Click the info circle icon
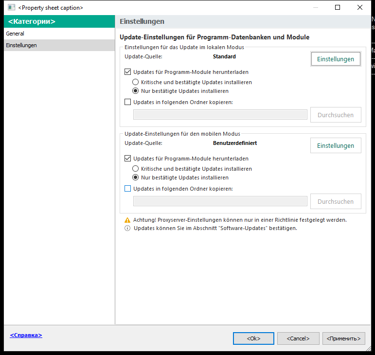This screenshot has width=375, height=355. (x=127, y=228)
